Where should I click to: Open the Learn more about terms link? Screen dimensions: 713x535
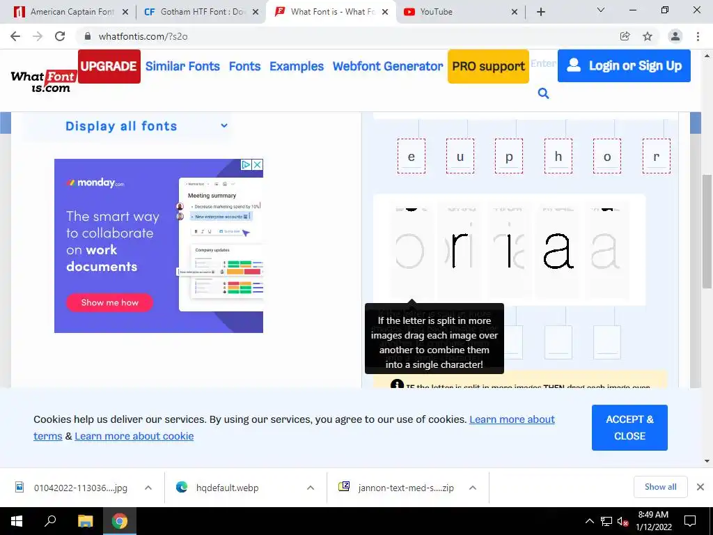(x=512, y=419)
